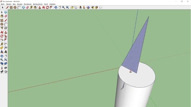
Task: Pick the Tape Measure tool in top toolbar
Action: click(31, 7)
